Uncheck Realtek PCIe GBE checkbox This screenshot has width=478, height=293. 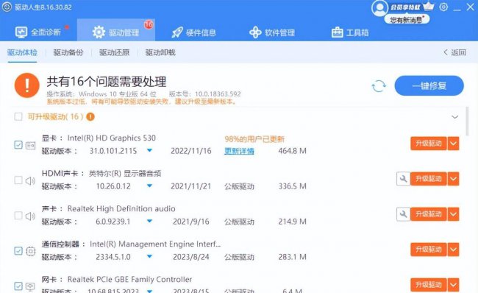pyautogui.click(x=18, y=286)
